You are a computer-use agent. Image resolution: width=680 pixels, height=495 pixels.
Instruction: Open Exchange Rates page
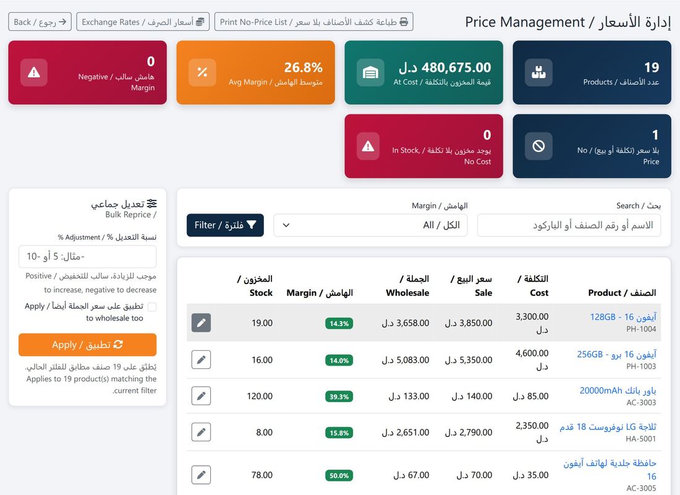143,22
